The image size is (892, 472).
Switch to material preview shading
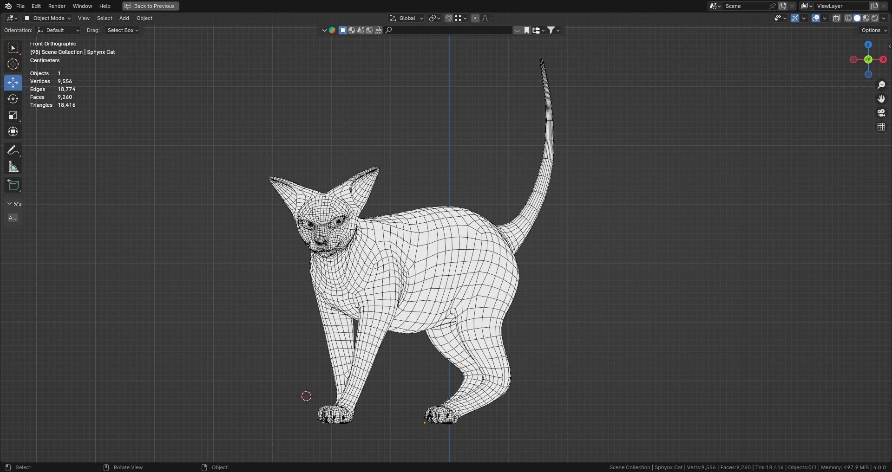[866, 18]
